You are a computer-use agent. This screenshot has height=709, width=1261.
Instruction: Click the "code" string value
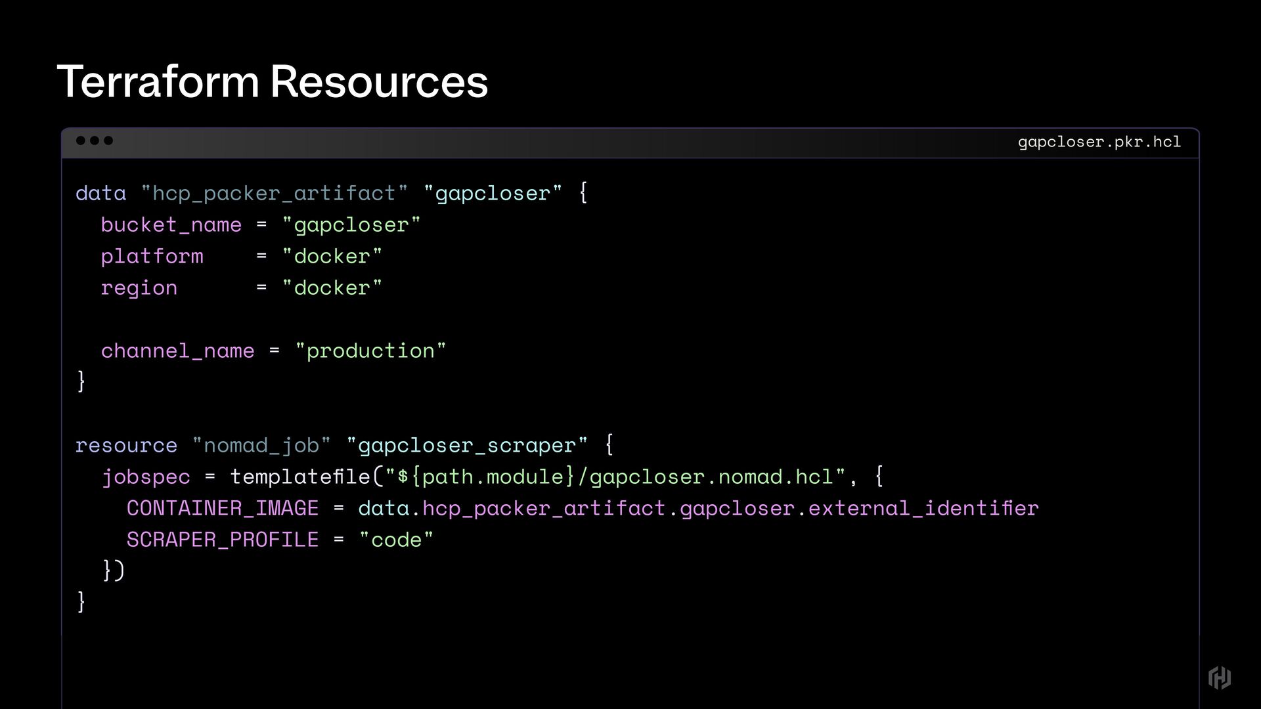point(396,540)
